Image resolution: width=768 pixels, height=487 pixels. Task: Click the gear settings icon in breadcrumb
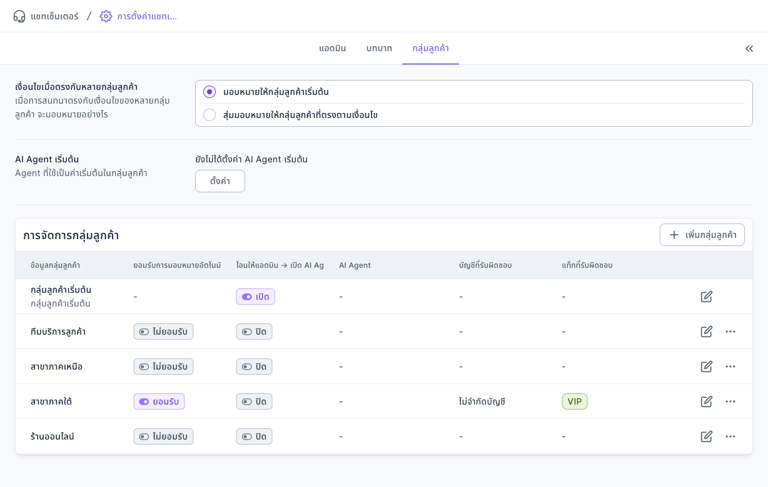pyautogui.click(x=106, y=16)
